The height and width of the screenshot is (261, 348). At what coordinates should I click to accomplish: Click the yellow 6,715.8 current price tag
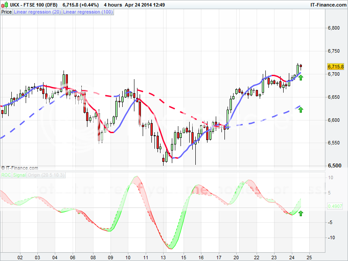(335, 67)
